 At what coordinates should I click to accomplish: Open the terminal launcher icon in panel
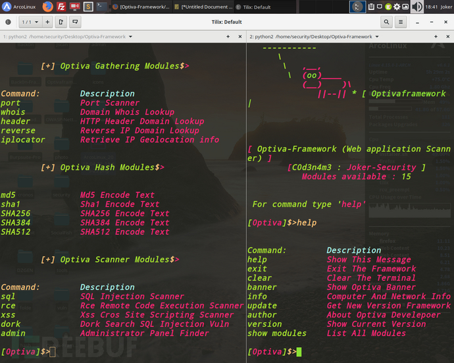click(101, 7)
